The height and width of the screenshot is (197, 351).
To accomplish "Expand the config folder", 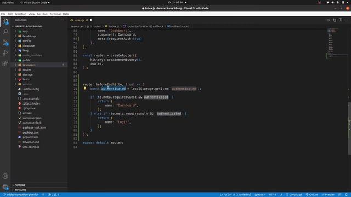I will [x=27, y=41].
